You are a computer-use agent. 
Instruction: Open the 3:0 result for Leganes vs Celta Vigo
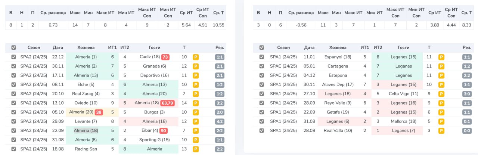coord(467,94)
